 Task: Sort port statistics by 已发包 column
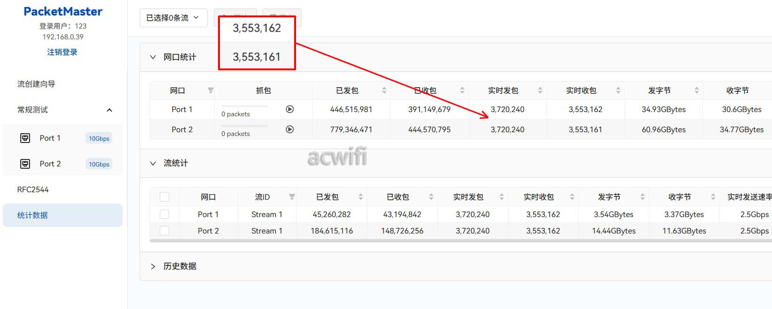tap(384, 90)
